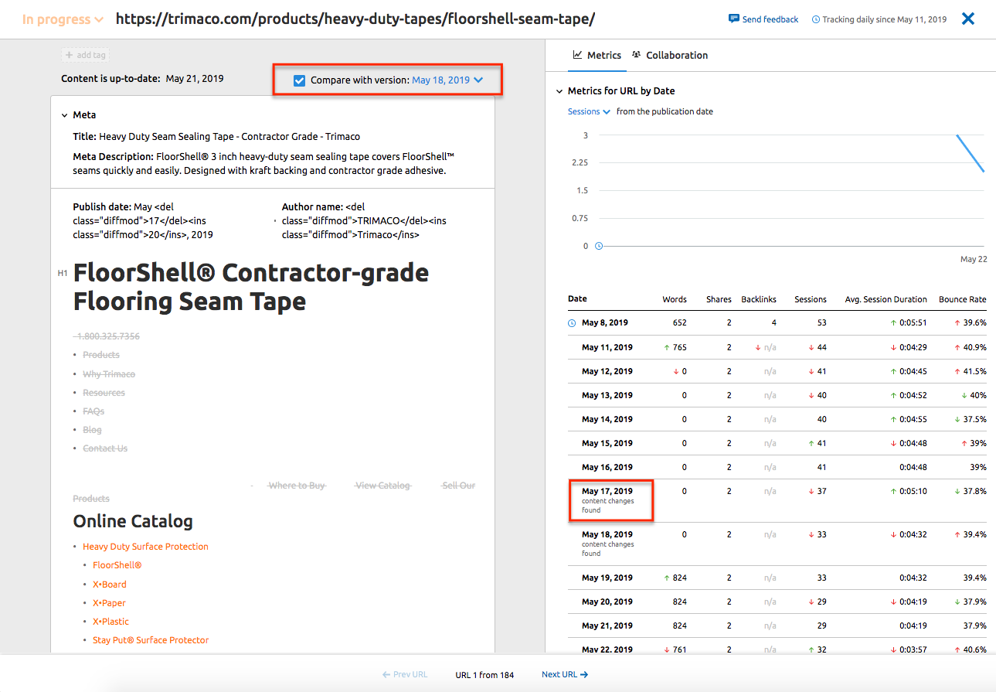Viewport: 996px width, 692px height.
Task: Click the struck-through View Catalog text
Action: tap(382, 486)
